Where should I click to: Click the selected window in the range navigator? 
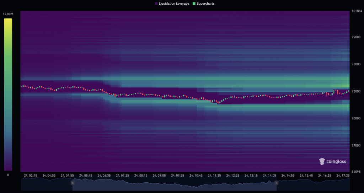coord(174,184)
